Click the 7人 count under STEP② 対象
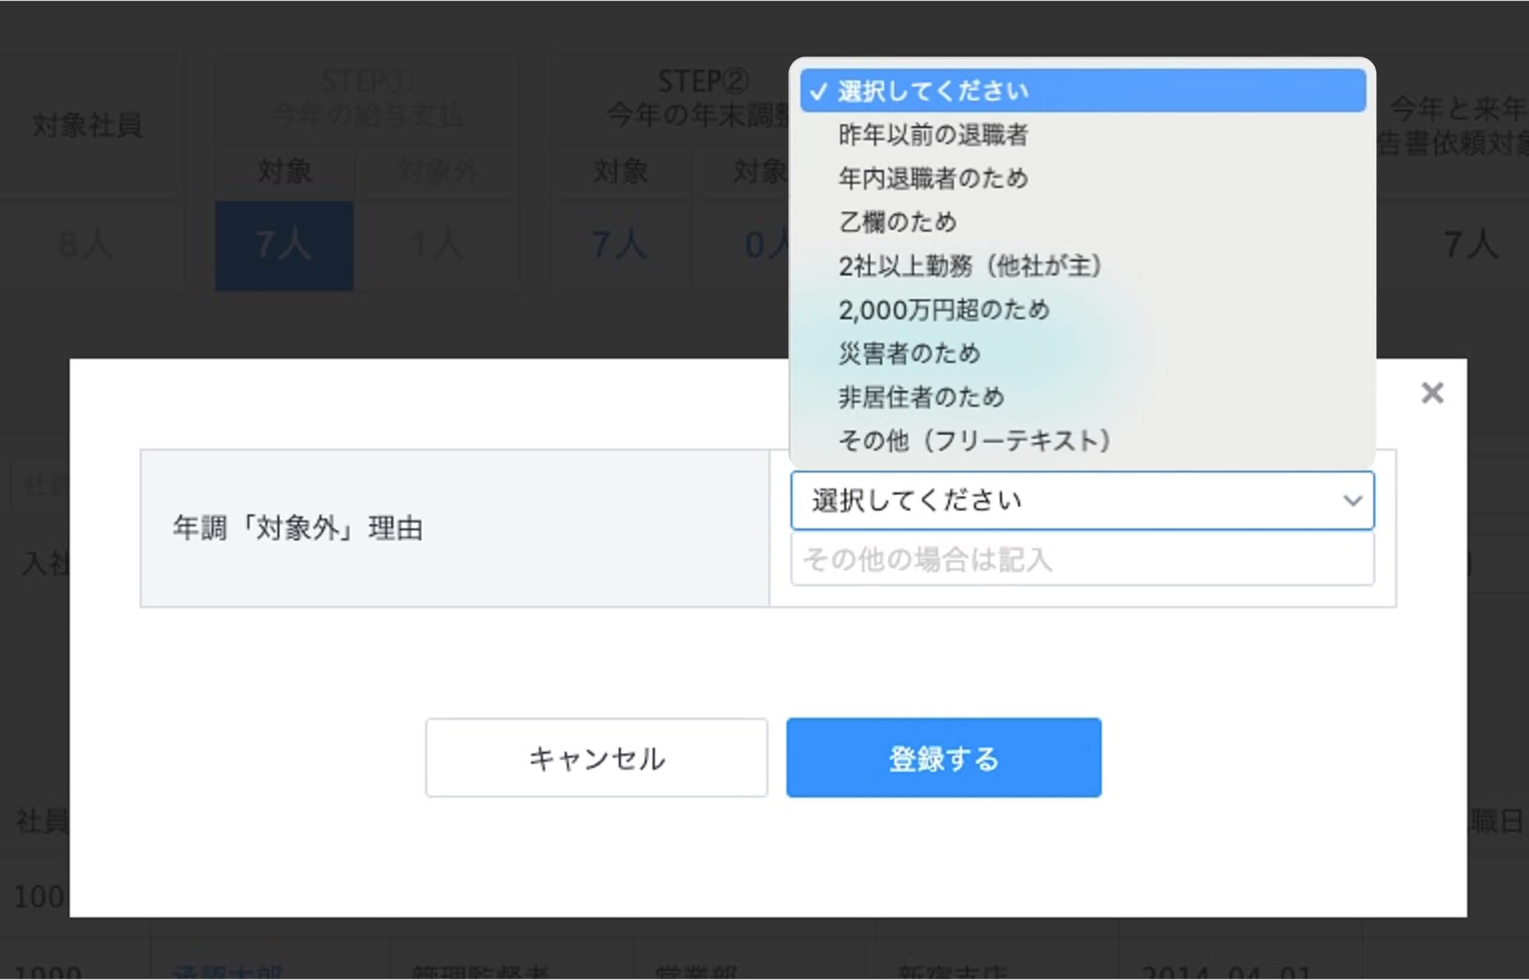Viewport: 1529px width, 980px height. click(621, 246)
